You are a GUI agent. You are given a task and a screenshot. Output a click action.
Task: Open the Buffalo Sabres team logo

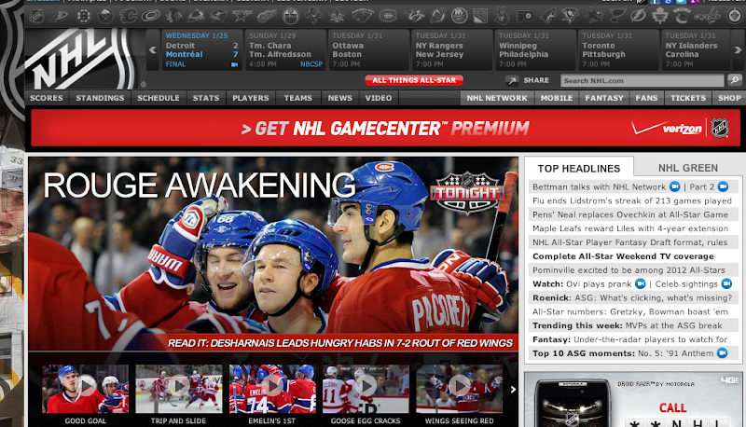pyautogui.click(x=105, y=16)
